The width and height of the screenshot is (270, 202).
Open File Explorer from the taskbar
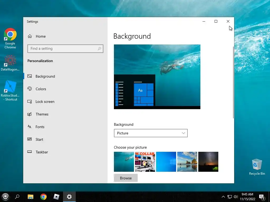tap(31, 197)
